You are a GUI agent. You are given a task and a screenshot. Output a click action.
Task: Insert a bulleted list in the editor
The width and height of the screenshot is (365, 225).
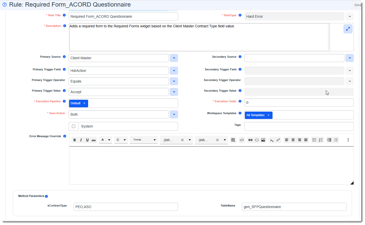(x=314, y=140)
